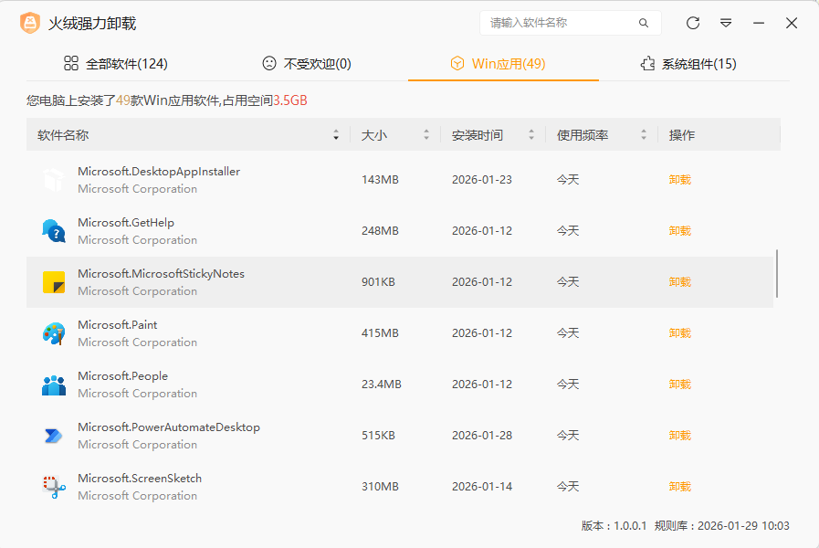Click the Microsoft.People app icon
This screenshot has width=819, height=548.
[x=54, y=385]
